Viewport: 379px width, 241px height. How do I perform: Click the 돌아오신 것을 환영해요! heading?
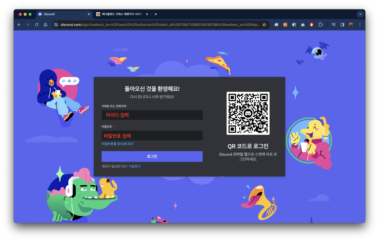pyautogui.click(x=152, y=89)
